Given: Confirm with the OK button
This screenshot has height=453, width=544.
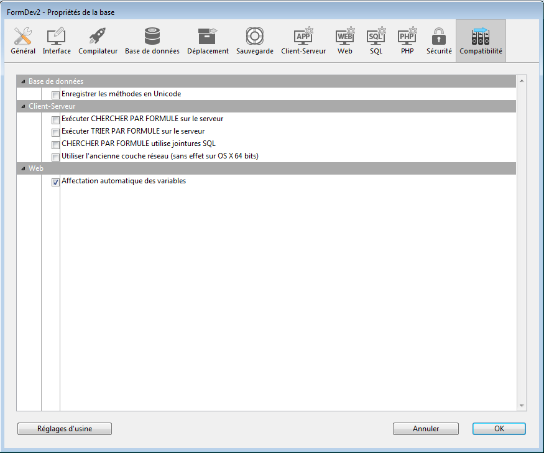Looking at the screenshot, I should (499, 429).
